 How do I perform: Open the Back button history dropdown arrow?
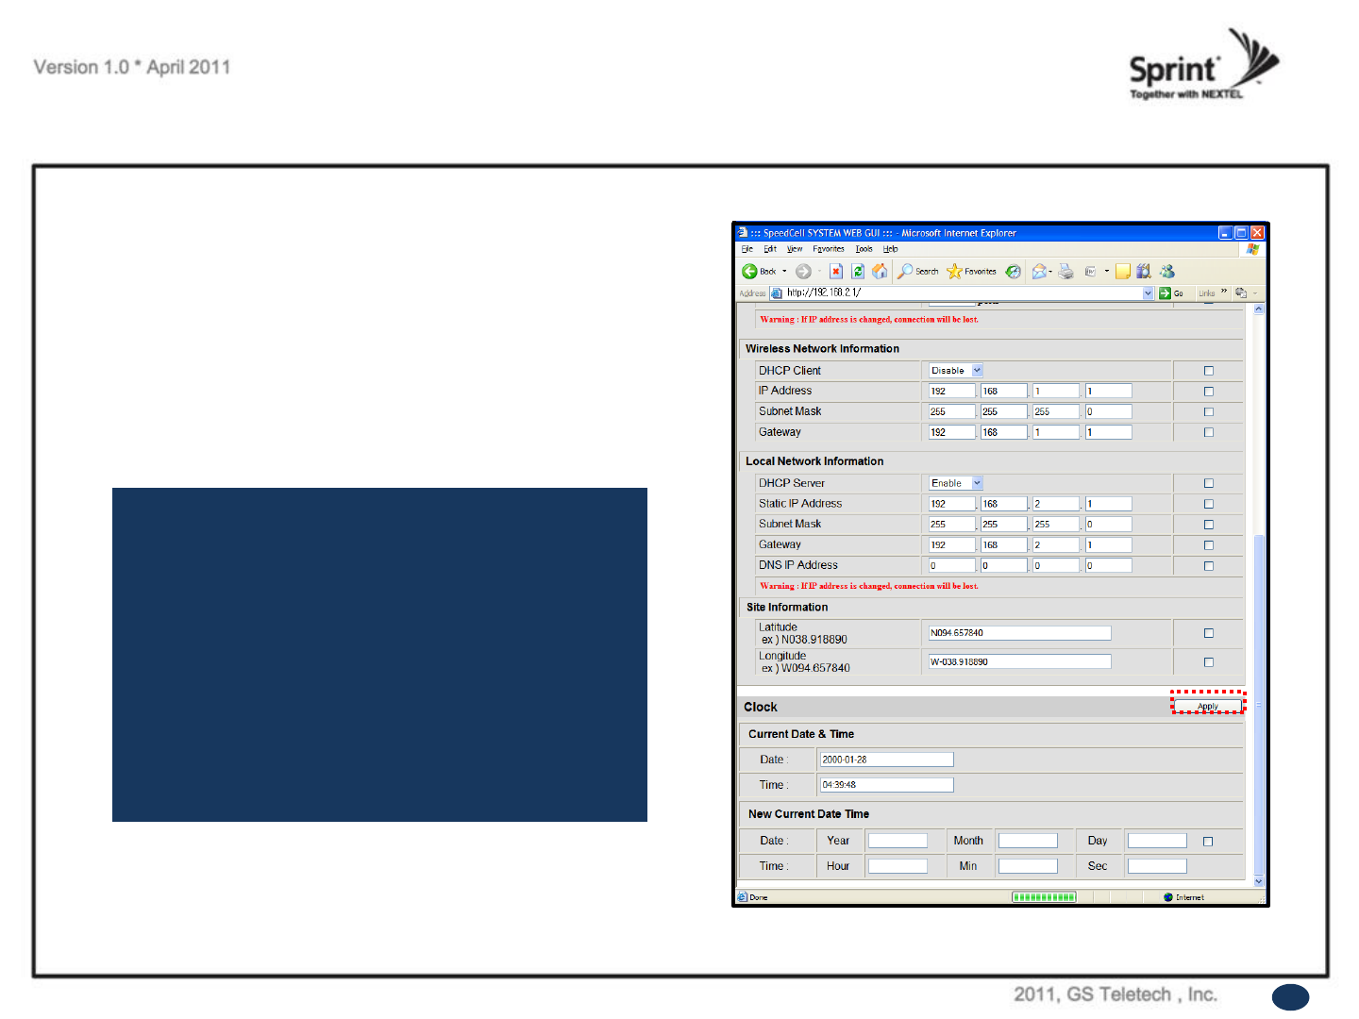click(784, 272)
